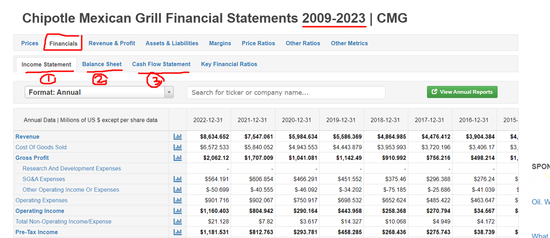Open the Gross Profit link
The image size is (550, 238).
tap(32, 158)
